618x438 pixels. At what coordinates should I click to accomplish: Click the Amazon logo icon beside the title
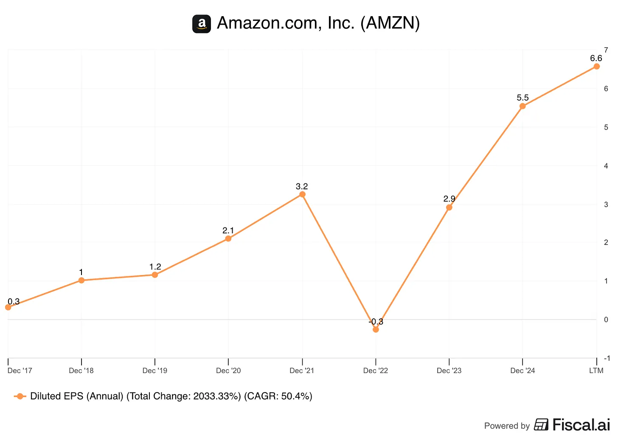coord(202,24)
